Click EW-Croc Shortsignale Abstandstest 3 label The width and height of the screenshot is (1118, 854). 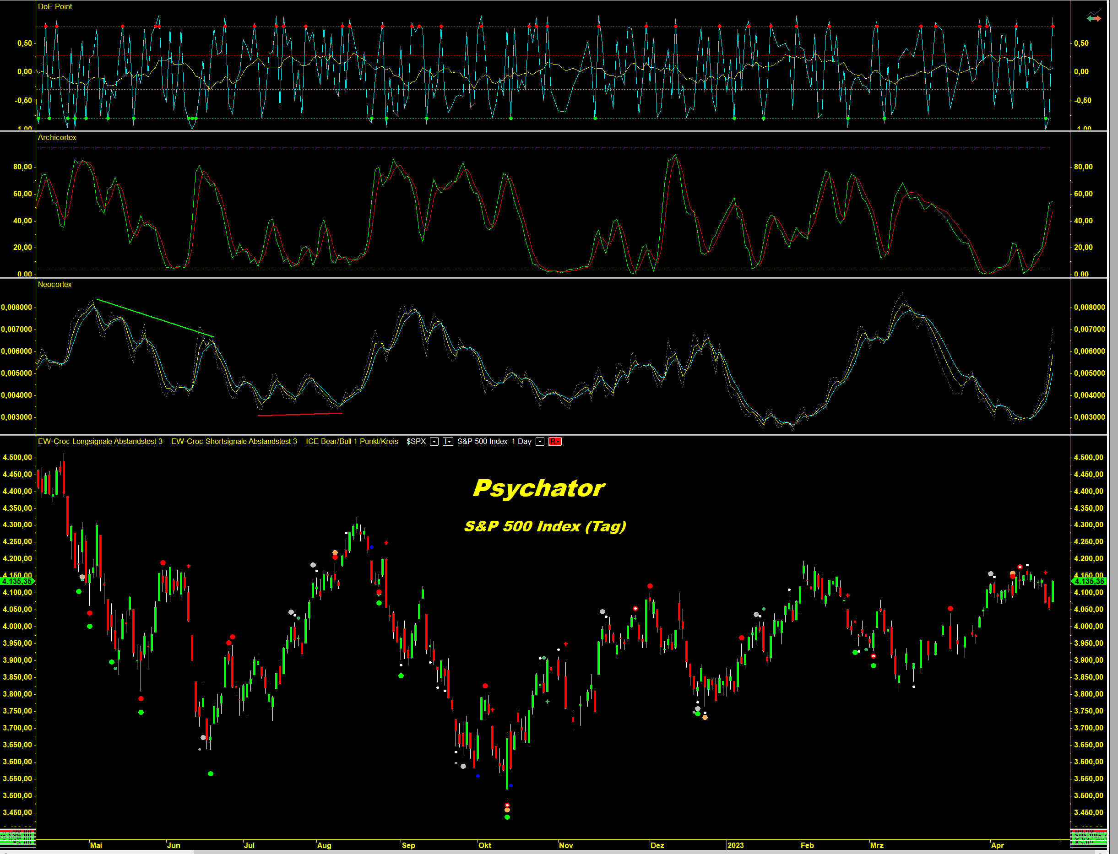[x=234, y=441]
